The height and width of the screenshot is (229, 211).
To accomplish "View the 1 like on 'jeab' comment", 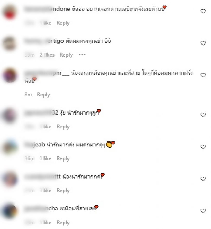I will [45, 158].
